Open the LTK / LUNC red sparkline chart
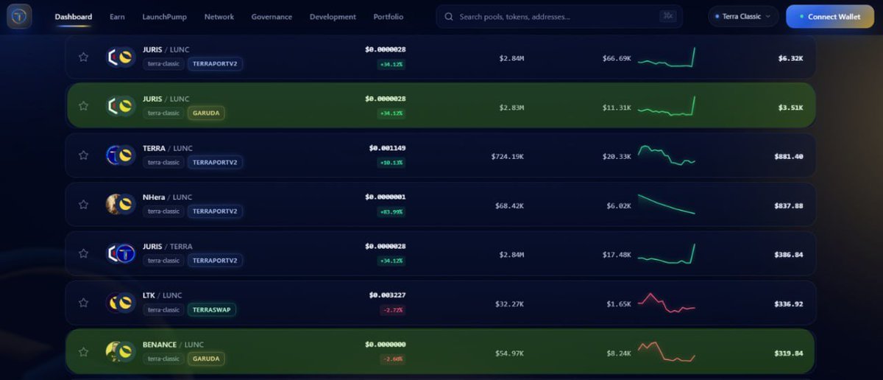This screenshot has width=883, height=380. (667, 303)
